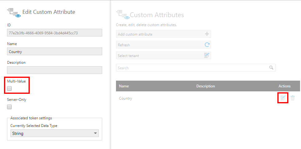Click the circular Refresh arrow icon
Image resolution: width=301 pixels, height=149 pixels.
[x=207, y=45]
